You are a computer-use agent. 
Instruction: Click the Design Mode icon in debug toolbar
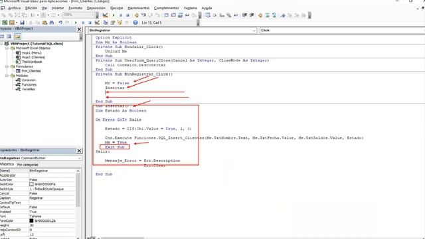pos(105,15)
